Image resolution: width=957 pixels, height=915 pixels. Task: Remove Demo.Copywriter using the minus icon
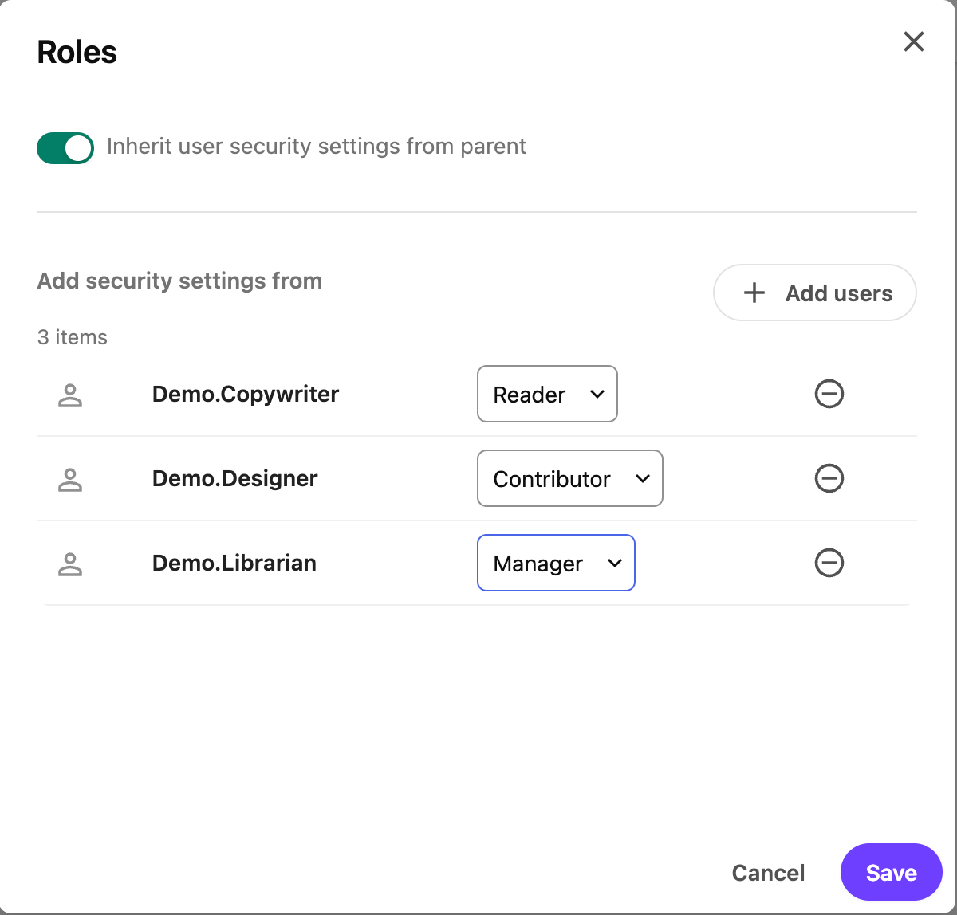coord(829,394)
